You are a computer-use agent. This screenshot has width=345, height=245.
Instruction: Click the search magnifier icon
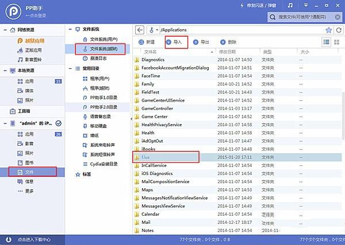[273, 17]
